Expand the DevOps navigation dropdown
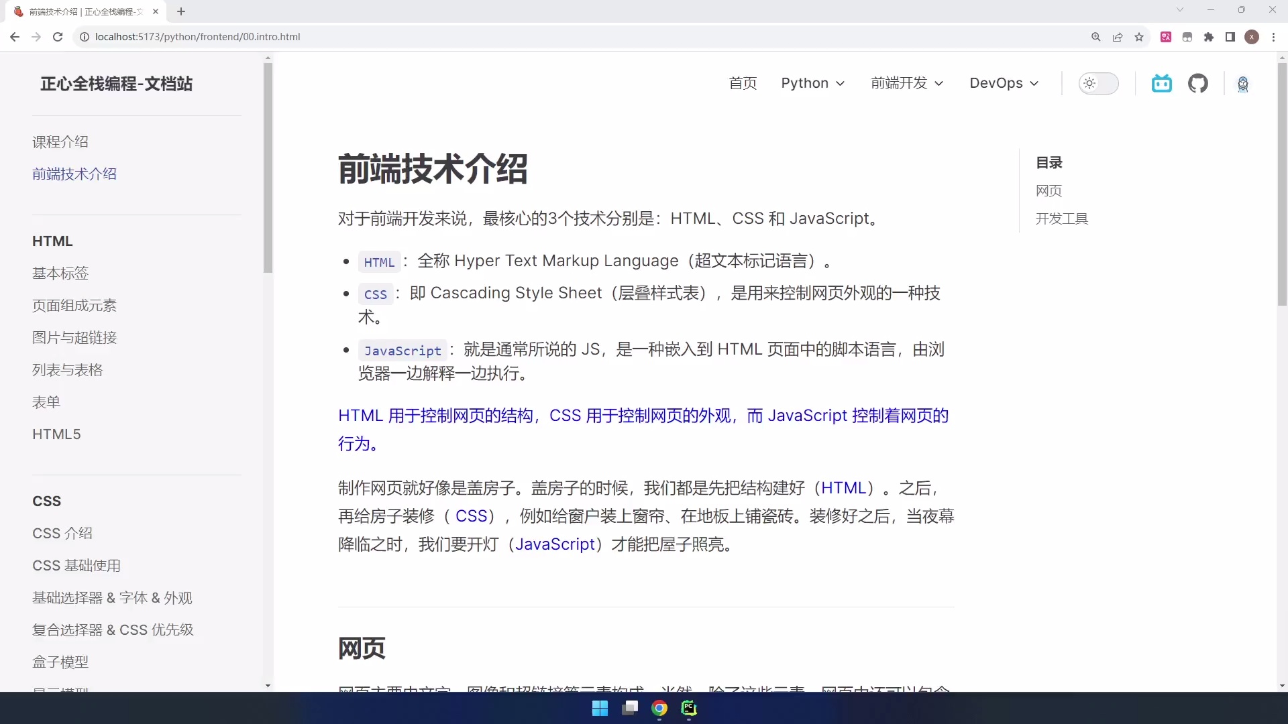 click(x=1004, y=83)
